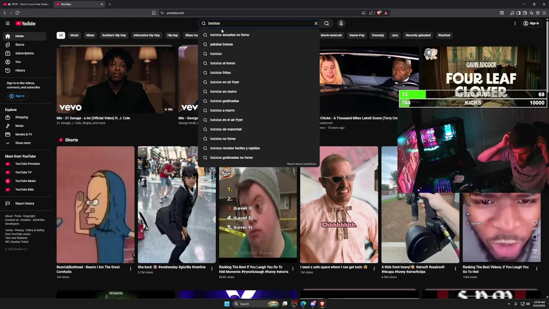Clear the search box with the X
This screenshot has width=549, height=309.
pyautogui.click(x=316, y=24)
